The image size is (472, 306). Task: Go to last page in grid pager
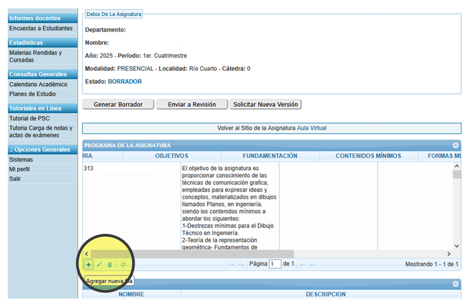312,264
